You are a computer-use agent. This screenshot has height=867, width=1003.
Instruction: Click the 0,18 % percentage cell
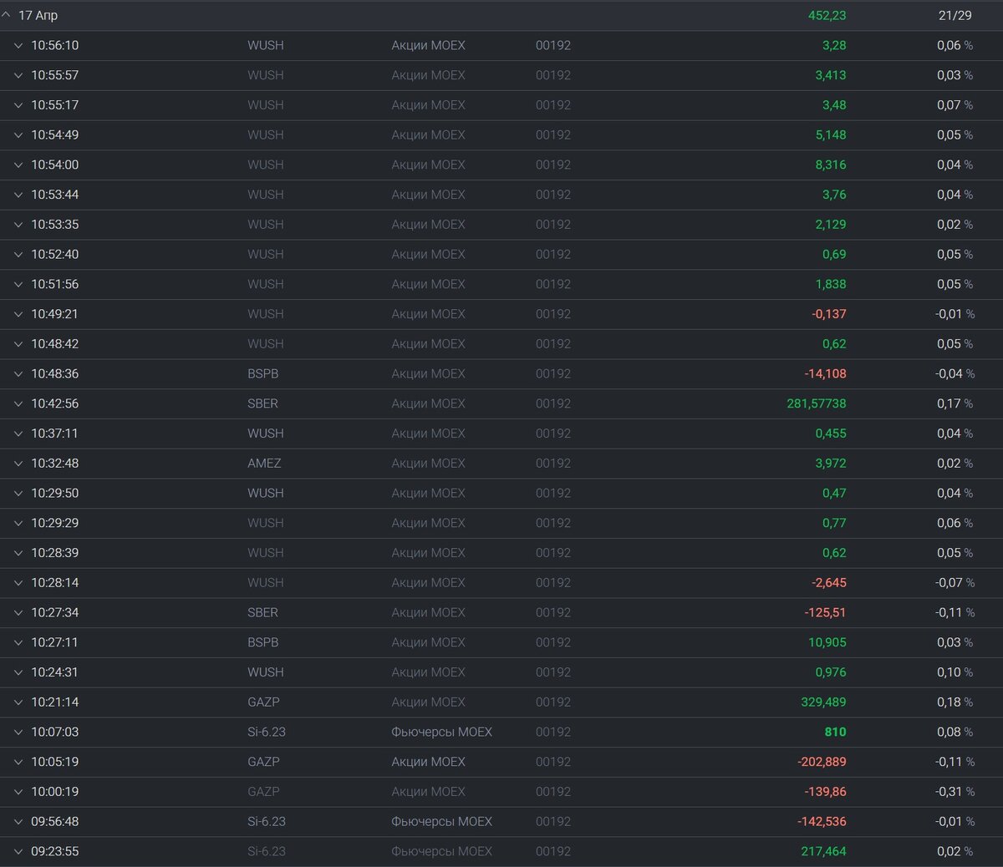pos(955,702)
